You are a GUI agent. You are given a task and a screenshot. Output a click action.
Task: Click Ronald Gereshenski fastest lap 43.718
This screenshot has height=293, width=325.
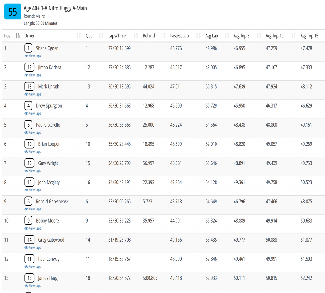(176, 202)
